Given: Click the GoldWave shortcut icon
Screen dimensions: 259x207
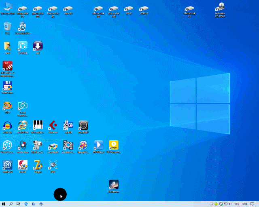Looking at the screenshot, I should 23,127.
